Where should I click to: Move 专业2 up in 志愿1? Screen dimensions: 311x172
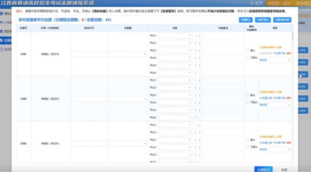196,43
